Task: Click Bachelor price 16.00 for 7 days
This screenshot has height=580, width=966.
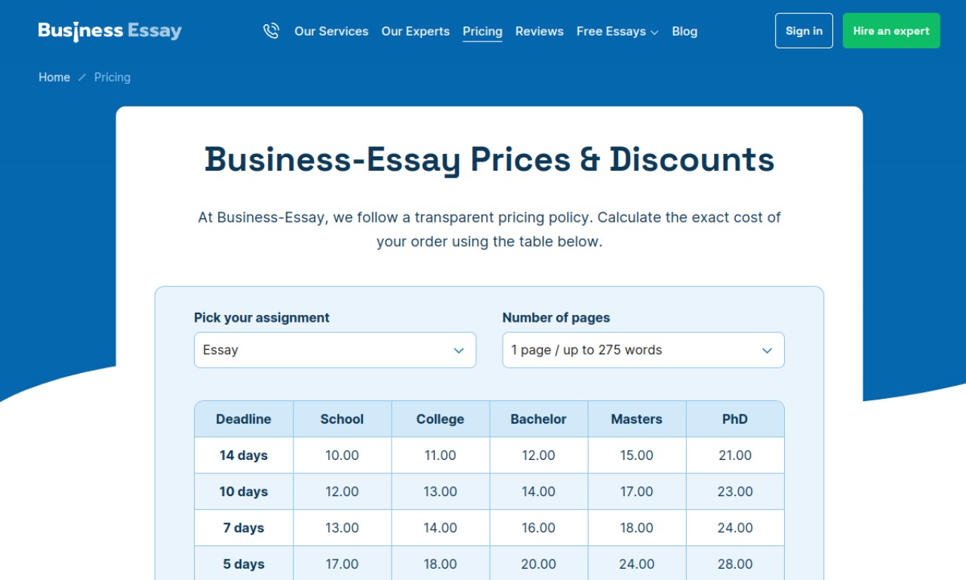Action: (x=538, y=528)
